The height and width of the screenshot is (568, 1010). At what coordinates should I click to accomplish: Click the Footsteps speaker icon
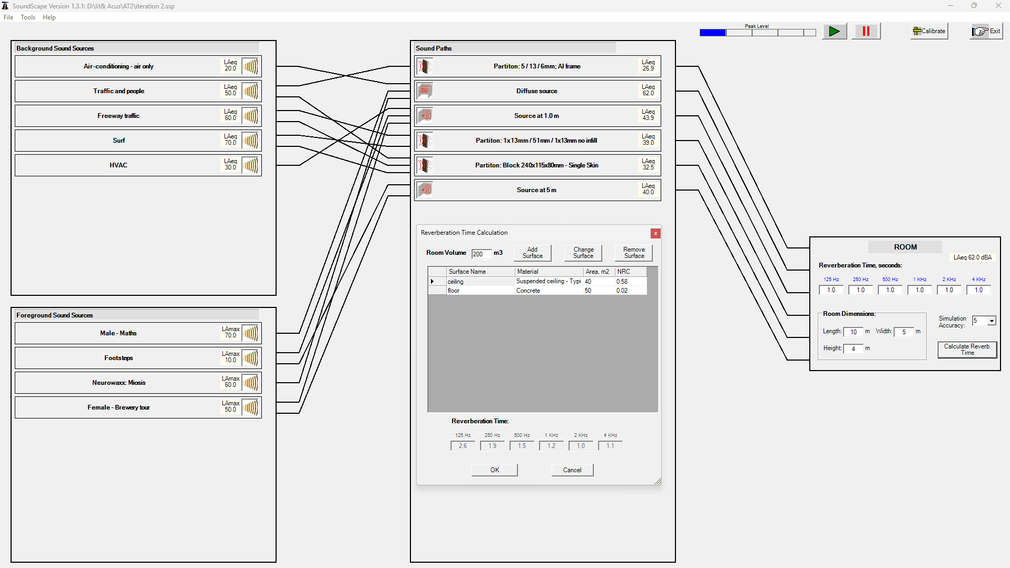[251, 358]
